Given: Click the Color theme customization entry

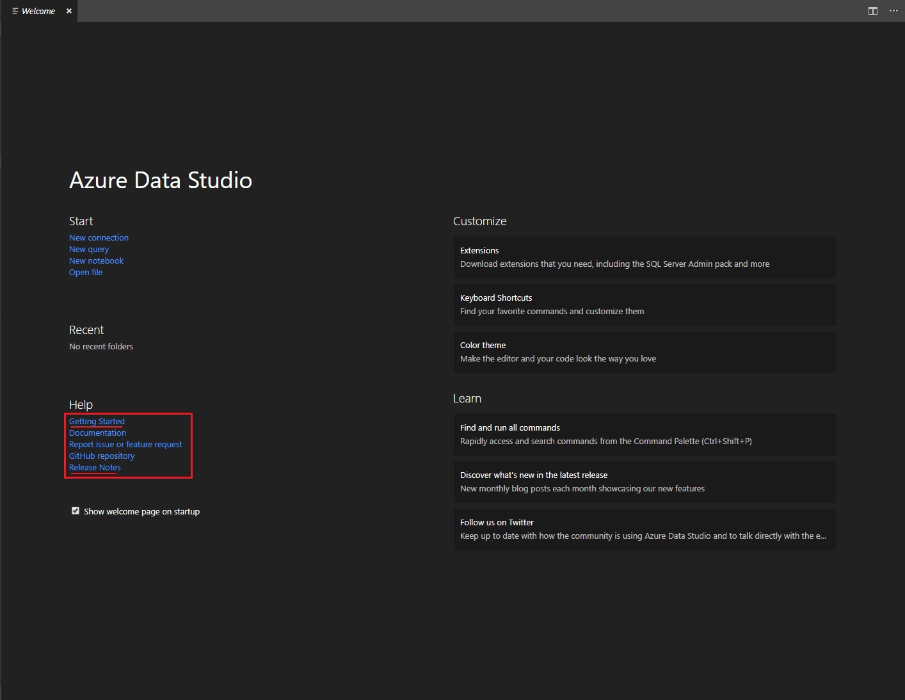Looking at the screenshot, I should 644,352.
